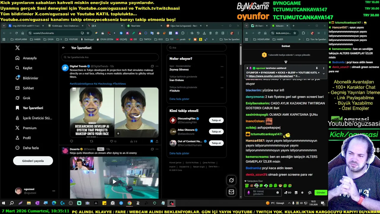Open the Zeynep Sönmez trending topic

click(x=179, y=70)
